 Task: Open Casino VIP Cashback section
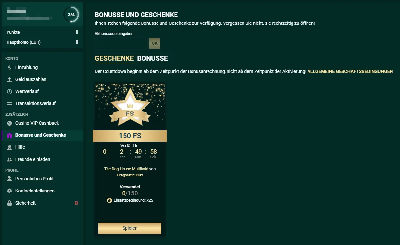42,123
